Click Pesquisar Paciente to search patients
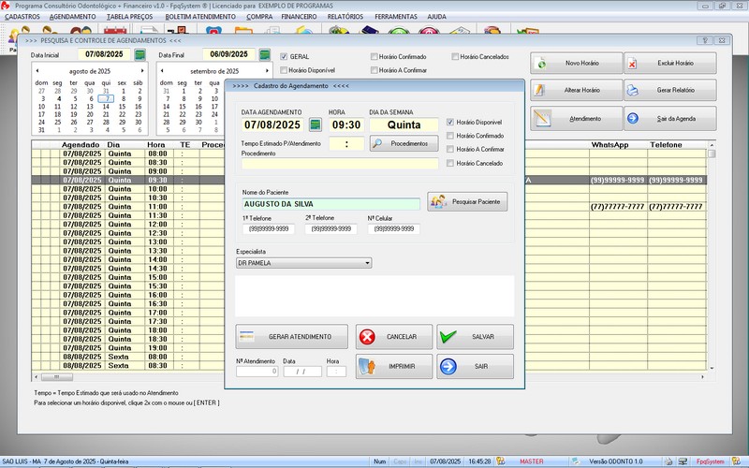Viewport: 749px width, 468px height. point(467,201)
